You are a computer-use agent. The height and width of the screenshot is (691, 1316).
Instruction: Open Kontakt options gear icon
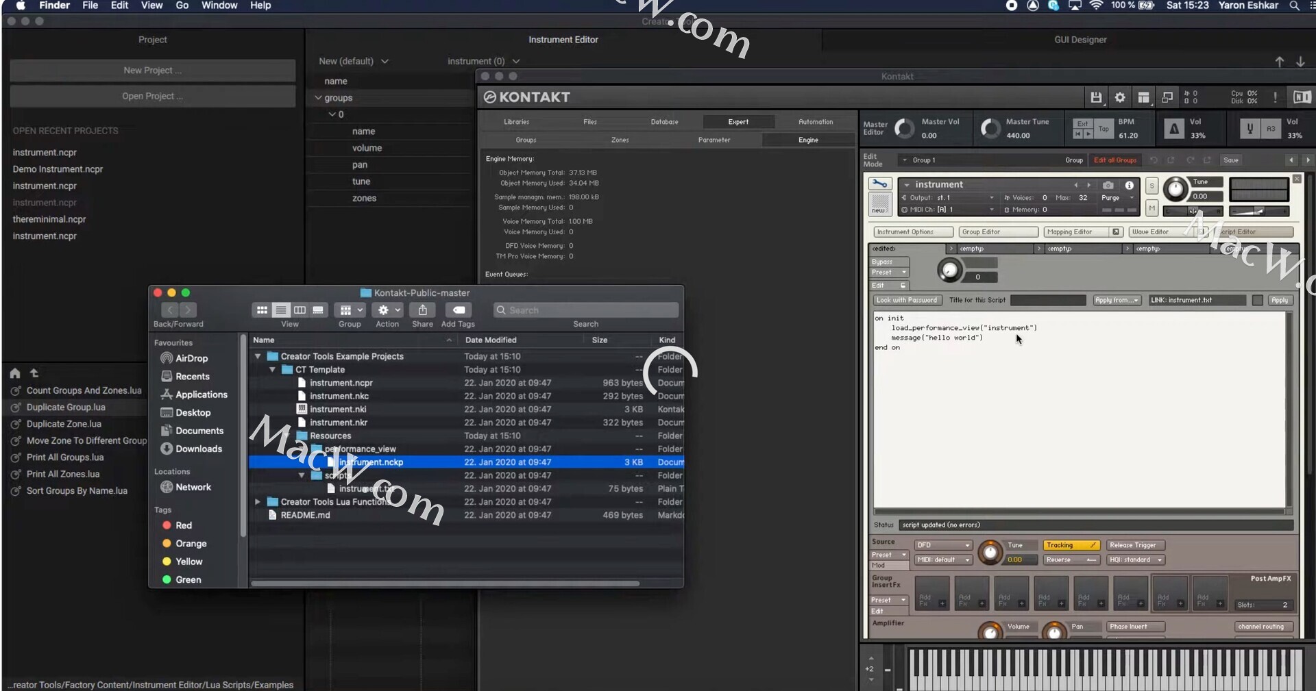click(x=1120, y=97)
